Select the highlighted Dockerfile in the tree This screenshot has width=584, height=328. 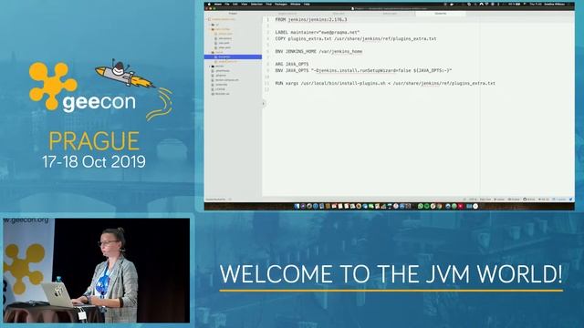(x=233, y=56)
